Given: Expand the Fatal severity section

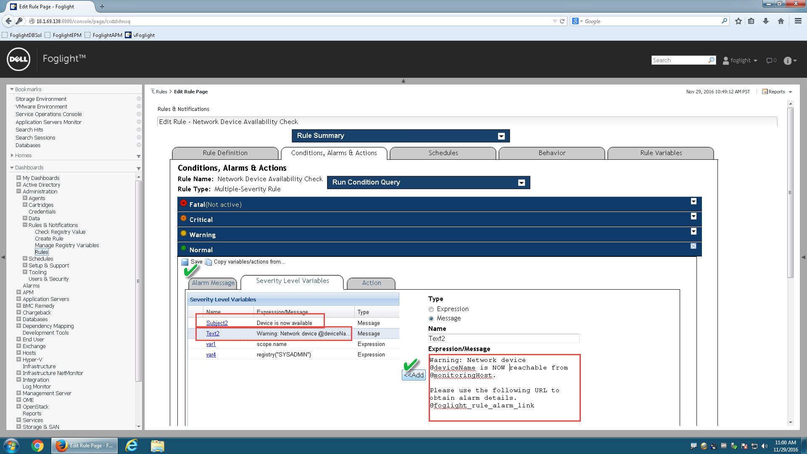Looking at the screenshot, I should pyautogui.click(x=694, y=202).
